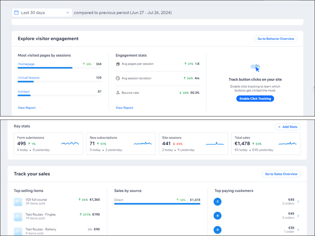Click the €1,365 VDI course sales amount

94,200
